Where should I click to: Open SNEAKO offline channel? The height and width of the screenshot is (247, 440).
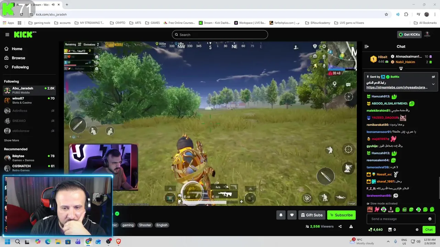pos(29,121)
